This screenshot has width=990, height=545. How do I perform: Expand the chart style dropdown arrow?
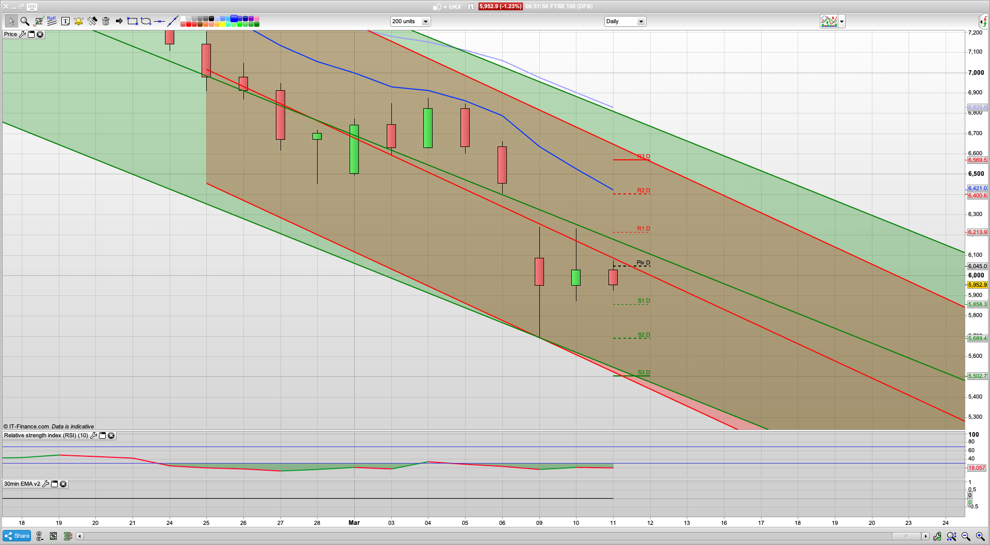[x=842, y=22]
